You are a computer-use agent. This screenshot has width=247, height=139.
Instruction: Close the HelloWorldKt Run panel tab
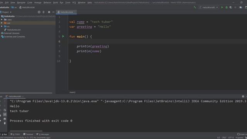pos(23,97)
